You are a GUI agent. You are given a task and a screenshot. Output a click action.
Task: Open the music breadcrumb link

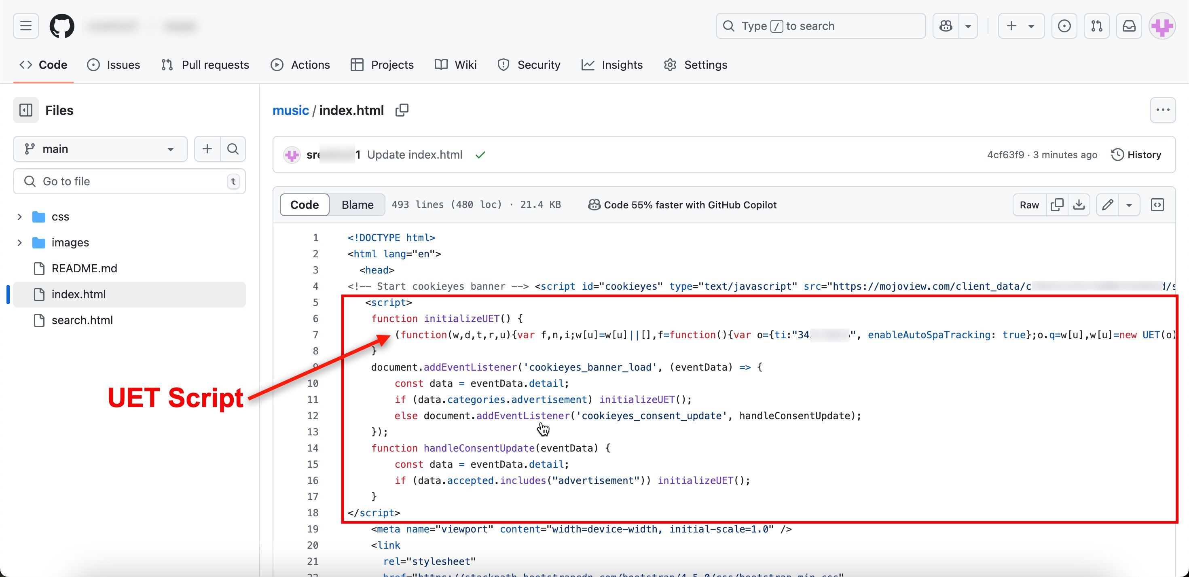[x=290, y=110]
